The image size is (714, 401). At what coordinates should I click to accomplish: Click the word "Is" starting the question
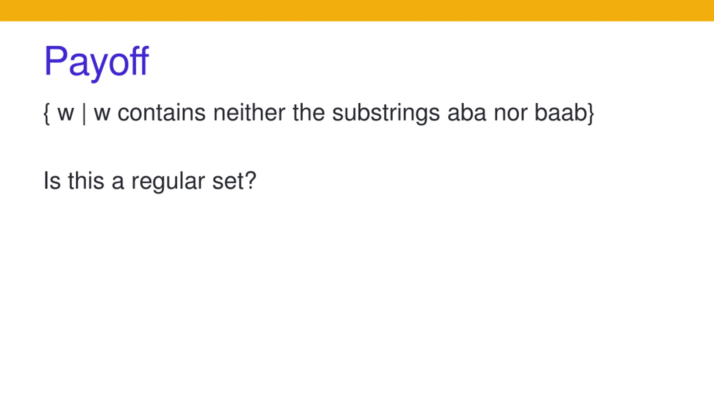point(52,180)
